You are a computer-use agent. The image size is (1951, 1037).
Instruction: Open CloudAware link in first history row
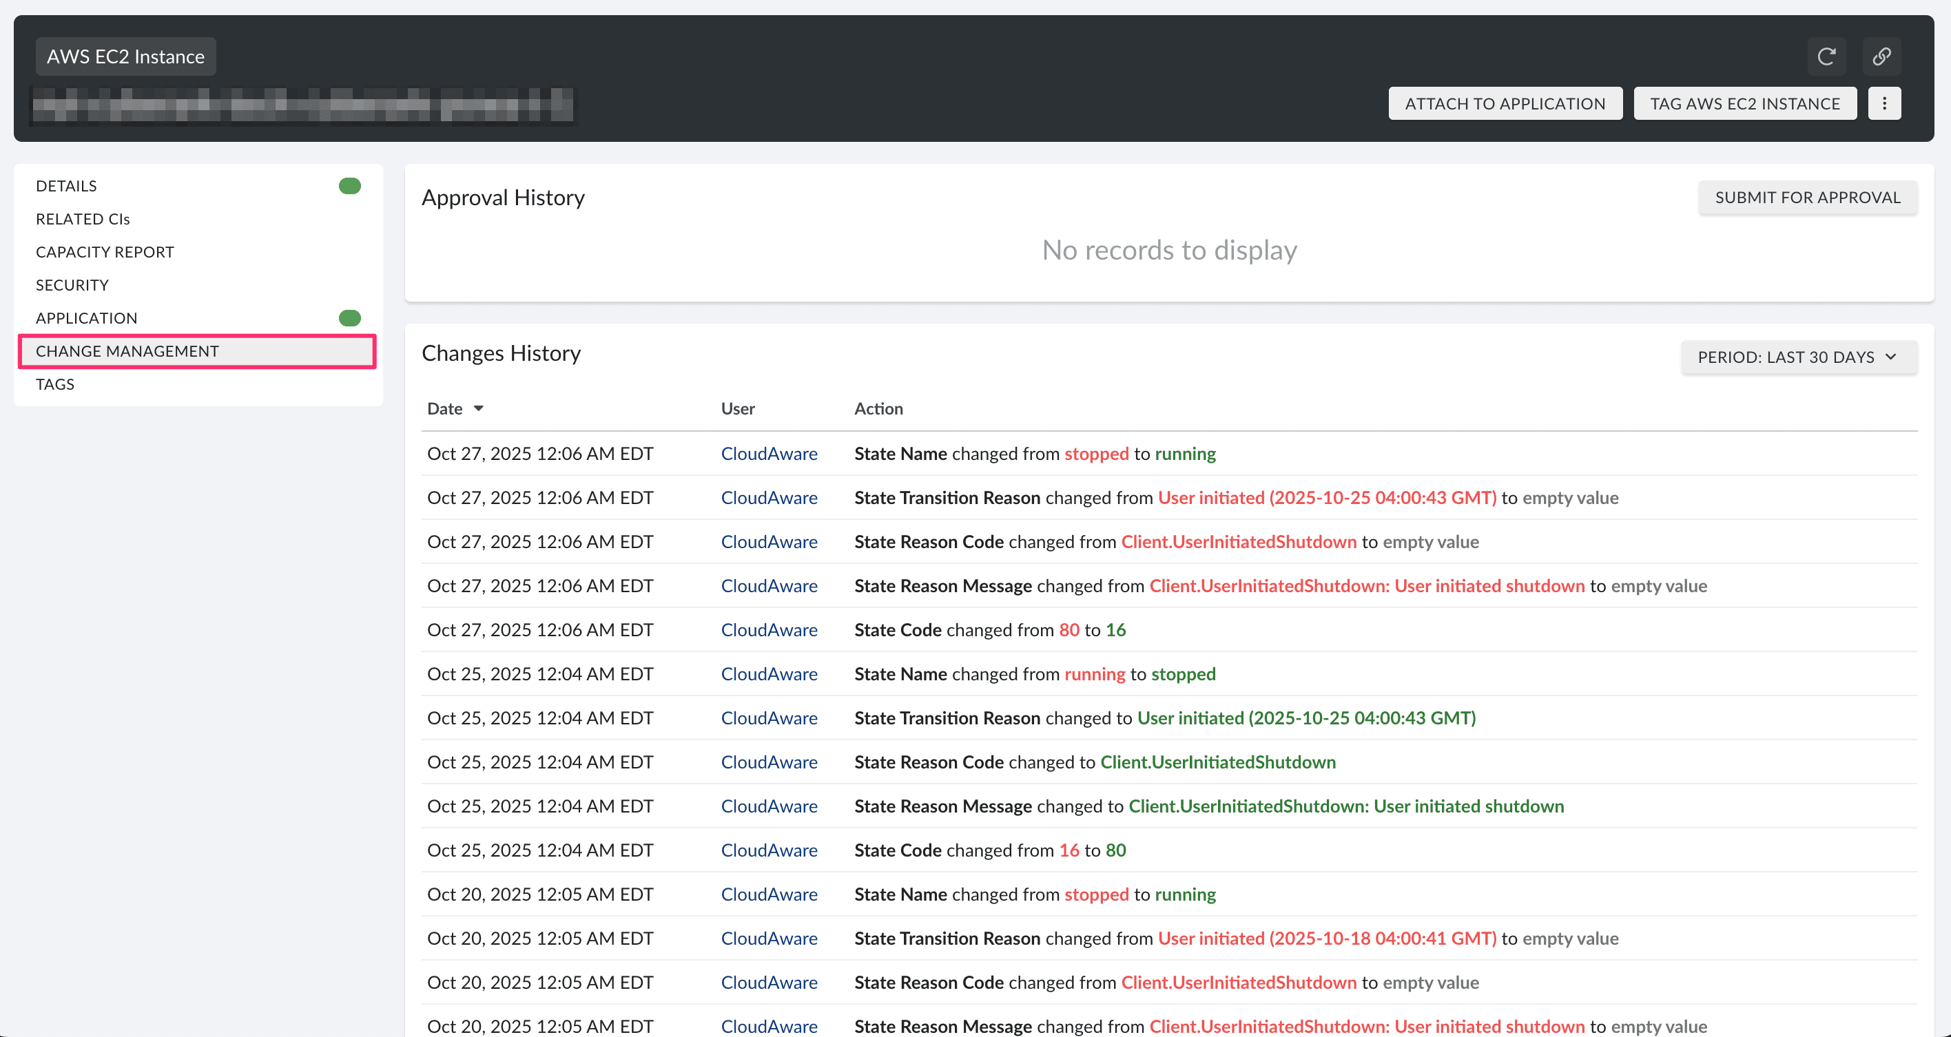pos(769,454)
